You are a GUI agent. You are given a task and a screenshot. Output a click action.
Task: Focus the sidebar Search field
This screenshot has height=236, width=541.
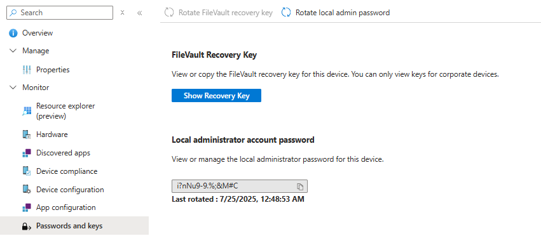(x=60, y=13)
